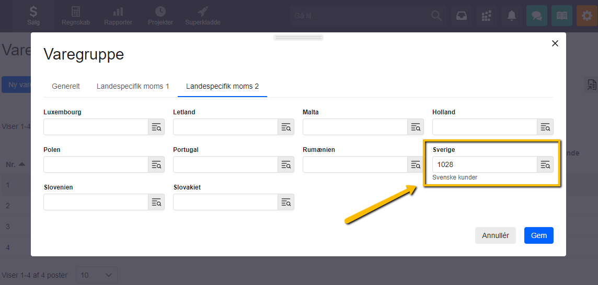Switch to the Generelt tab
Screen dimensions: 598x285
click(x=66, y=86)
